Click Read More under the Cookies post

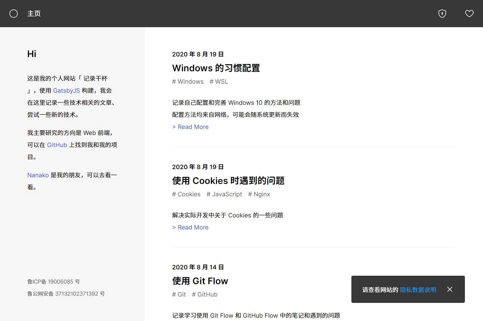tap(190, 227)
